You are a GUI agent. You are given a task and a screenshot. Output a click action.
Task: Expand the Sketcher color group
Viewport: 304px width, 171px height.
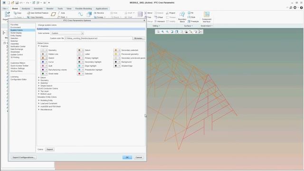pos(39,83)
